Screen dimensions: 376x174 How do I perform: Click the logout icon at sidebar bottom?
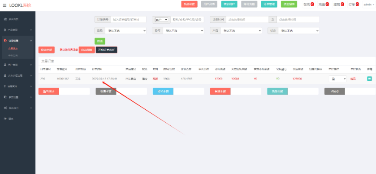[x=5, y=119]
